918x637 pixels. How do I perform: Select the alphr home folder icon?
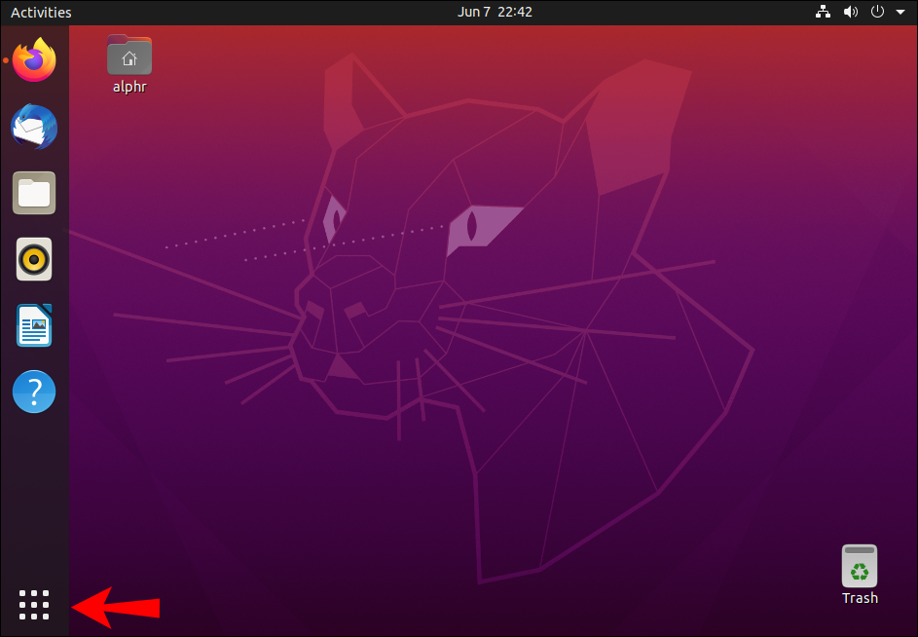(129, 56)
